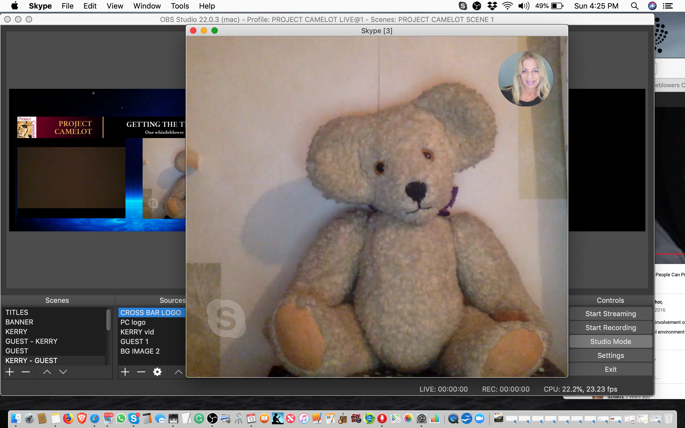Click OBS icon in menu bar tray
Viewport: 685px width, 428px height.
(477, 6)
